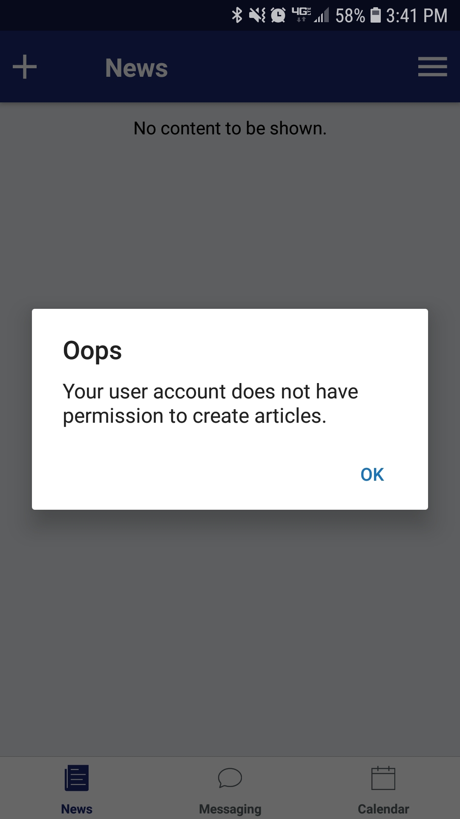Tap the Bluetooth status bar icon
460x819 pixels.
point(237,15)
